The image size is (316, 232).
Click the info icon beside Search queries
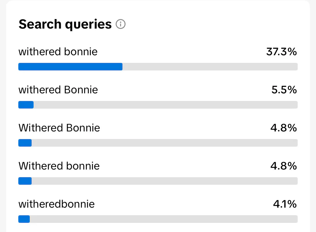(121, 25)
